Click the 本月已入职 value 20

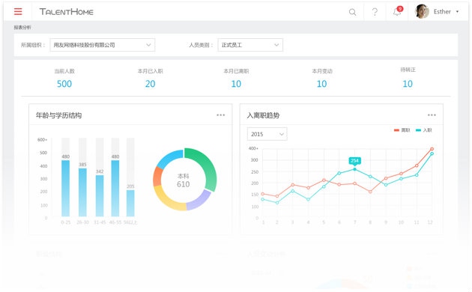coord(150,84)
